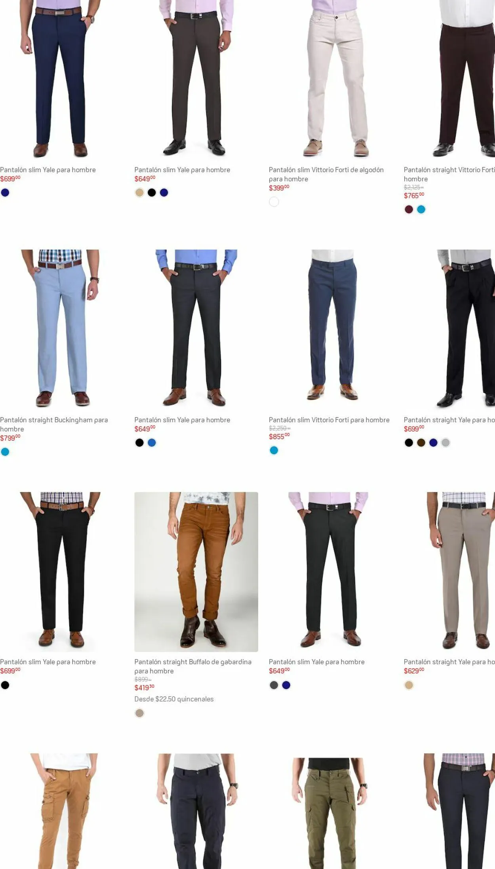This screenshot has width=495, height=869.
Task: Select the taupe swatch under Buffalo gabardina pants
Action: tap(139, 713)
